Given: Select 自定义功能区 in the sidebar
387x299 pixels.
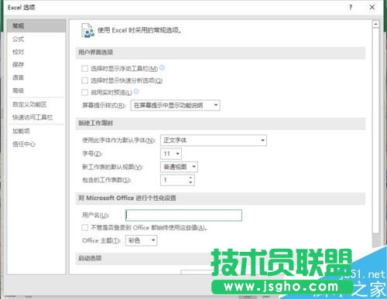Looking at the screenshot, I should [x=36, y=104].
